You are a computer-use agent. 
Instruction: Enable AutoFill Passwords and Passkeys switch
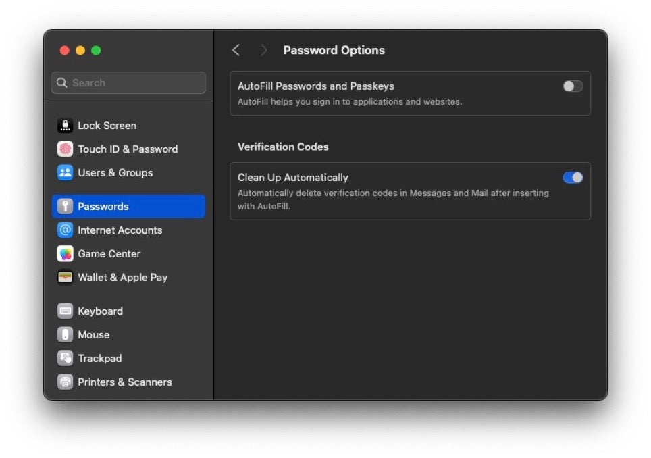573,86
